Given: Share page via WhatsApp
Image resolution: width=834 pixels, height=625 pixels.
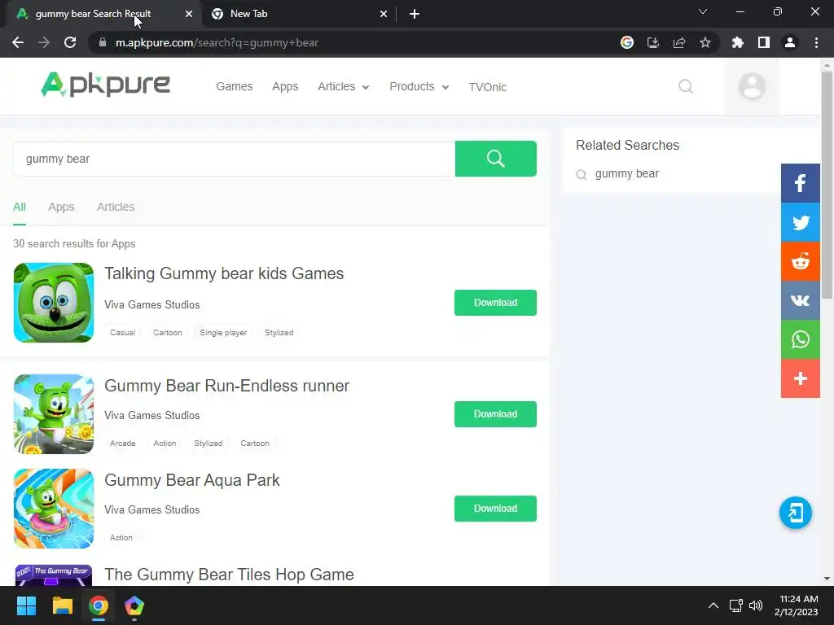Looking at the screenshot, I should pos(801,339).
